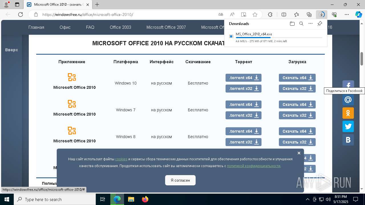Share via Twitter bird icon

pyautogui.click(x=348, y=126)
